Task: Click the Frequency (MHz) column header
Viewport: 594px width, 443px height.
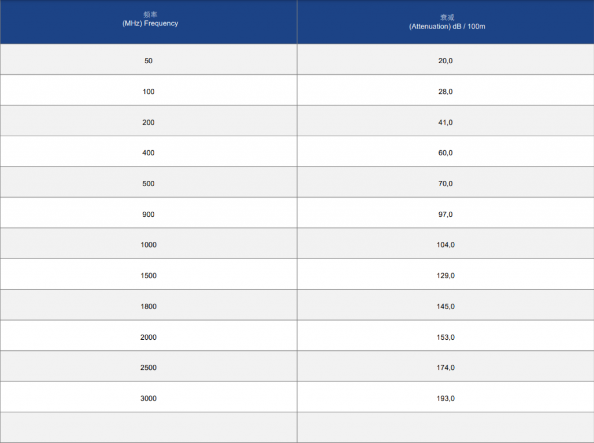Action: click(148, 22)
